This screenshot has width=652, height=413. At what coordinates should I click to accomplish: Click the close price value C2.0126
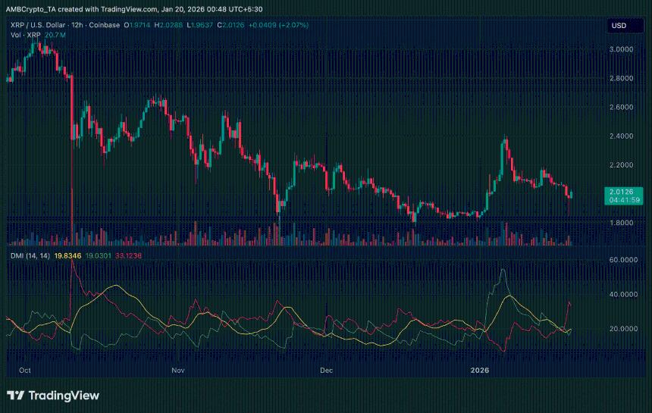230,25
